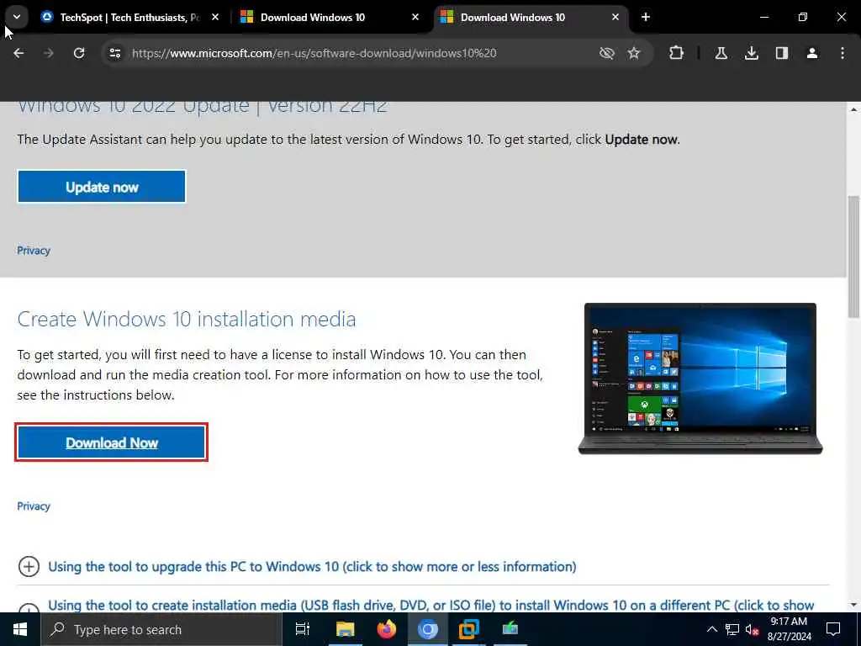Show hidden system tray icons
This screenshot has height=646, width=861.
point(711,629)
